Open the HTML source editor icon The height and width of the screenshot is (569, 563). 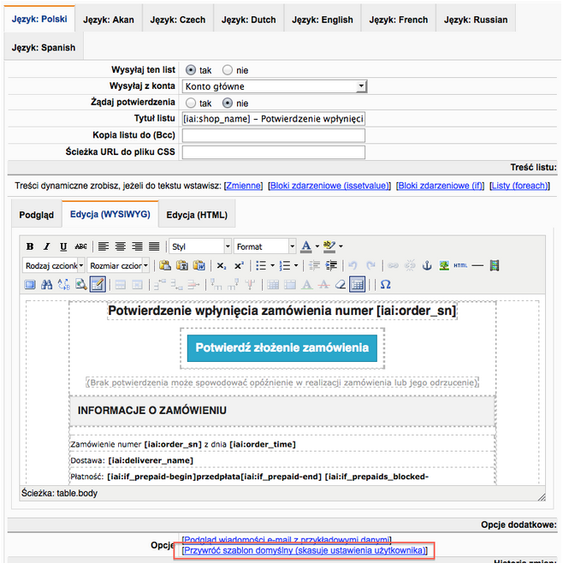pos(460,265)
